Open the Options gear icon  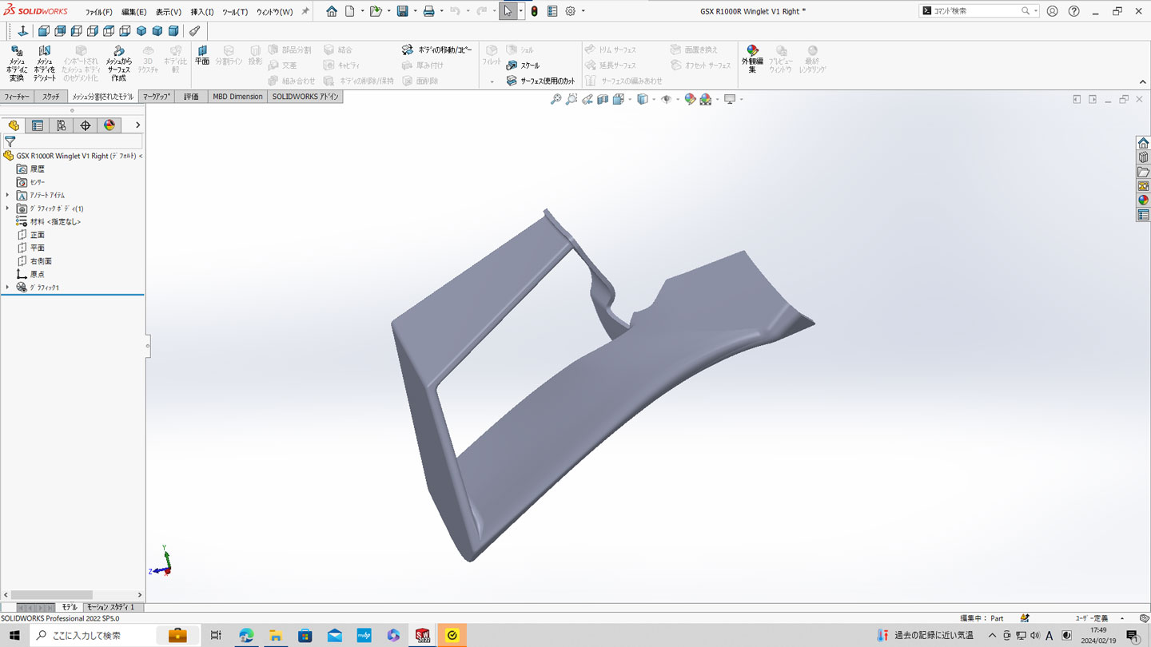pyautogui.click(x=571, y=11)
